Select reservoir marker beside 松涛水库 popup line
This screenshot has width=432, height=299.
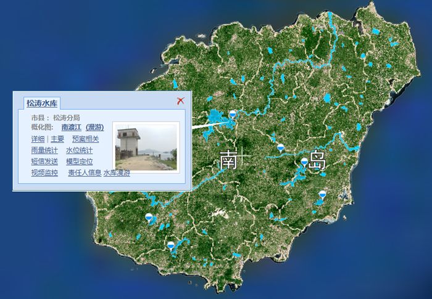click(233, 114)
